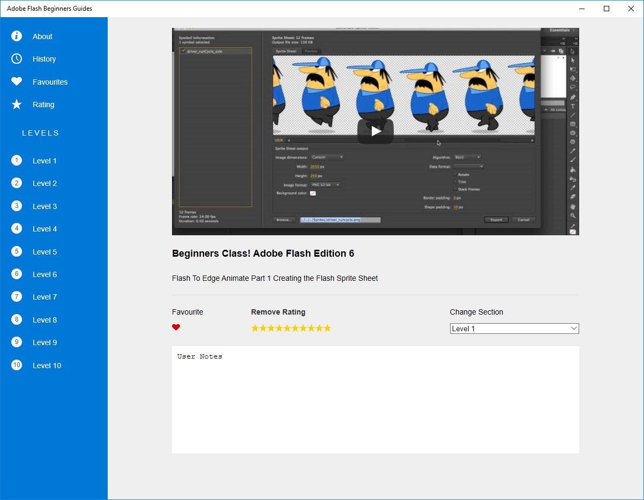644x500 pixels.
Task: Select Level 1 in the sidebar
Action: [x=44, y=161]
